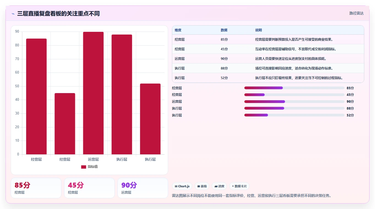Click the table row about 执行层不应只盯最终结果

click(x=268, y=78)
